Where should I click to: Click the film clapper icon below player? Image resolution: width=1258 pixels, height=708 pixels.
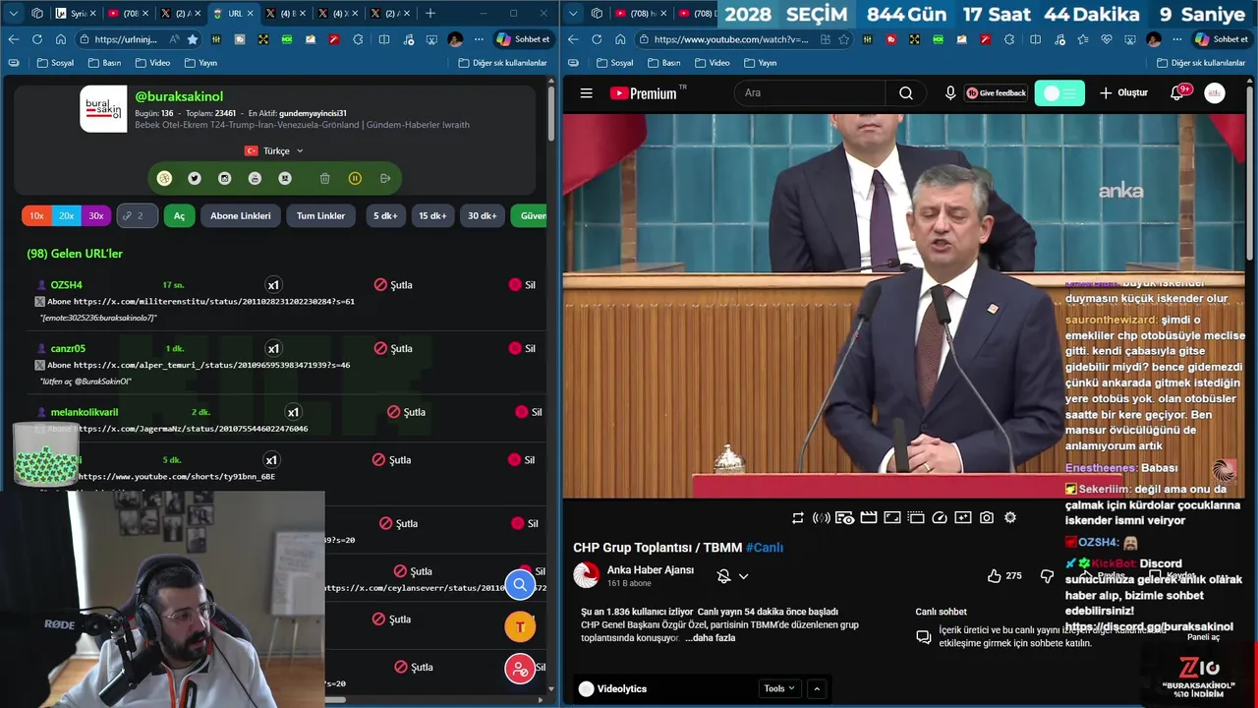(869, 517)
